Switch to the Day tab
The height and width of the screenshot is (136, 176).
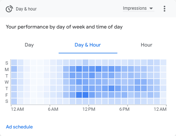click(29, 45)
